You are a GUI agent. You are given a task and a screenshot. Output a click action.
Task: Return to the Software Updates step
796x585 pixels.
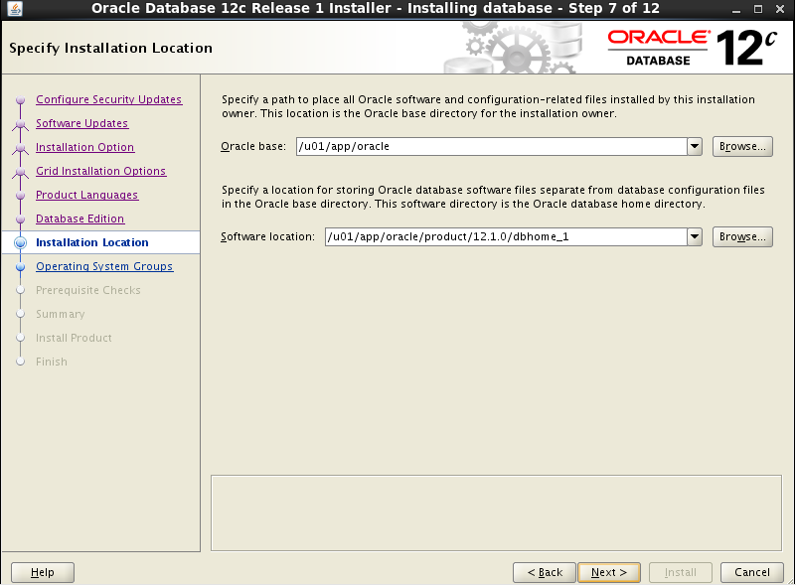(x=84, y=123)
